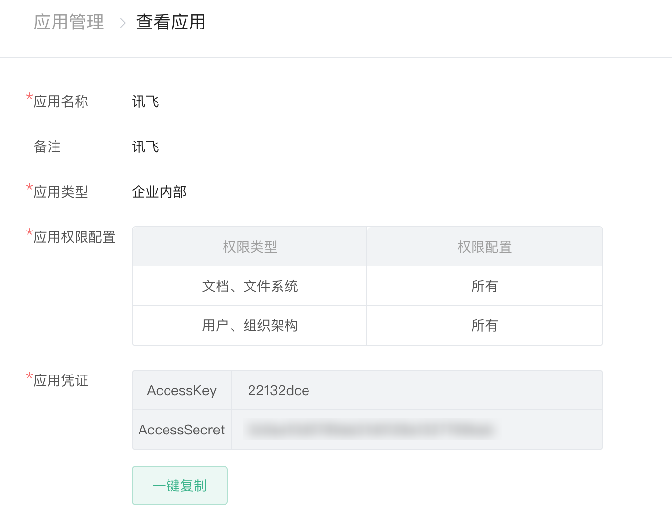Click the blurred AccessSecret value
The height and width of the screenshot is (519, 672).
[x=370, y=430]
